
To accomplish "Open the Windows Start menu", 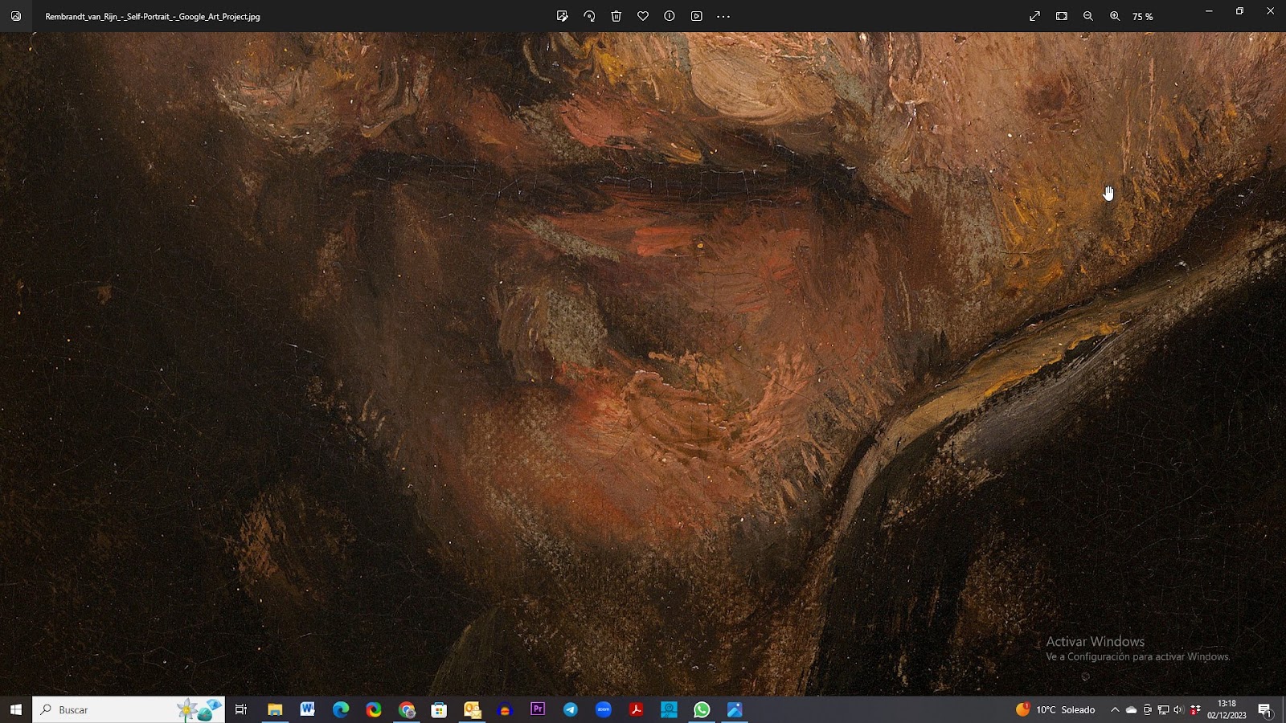I will pos(16,709).
